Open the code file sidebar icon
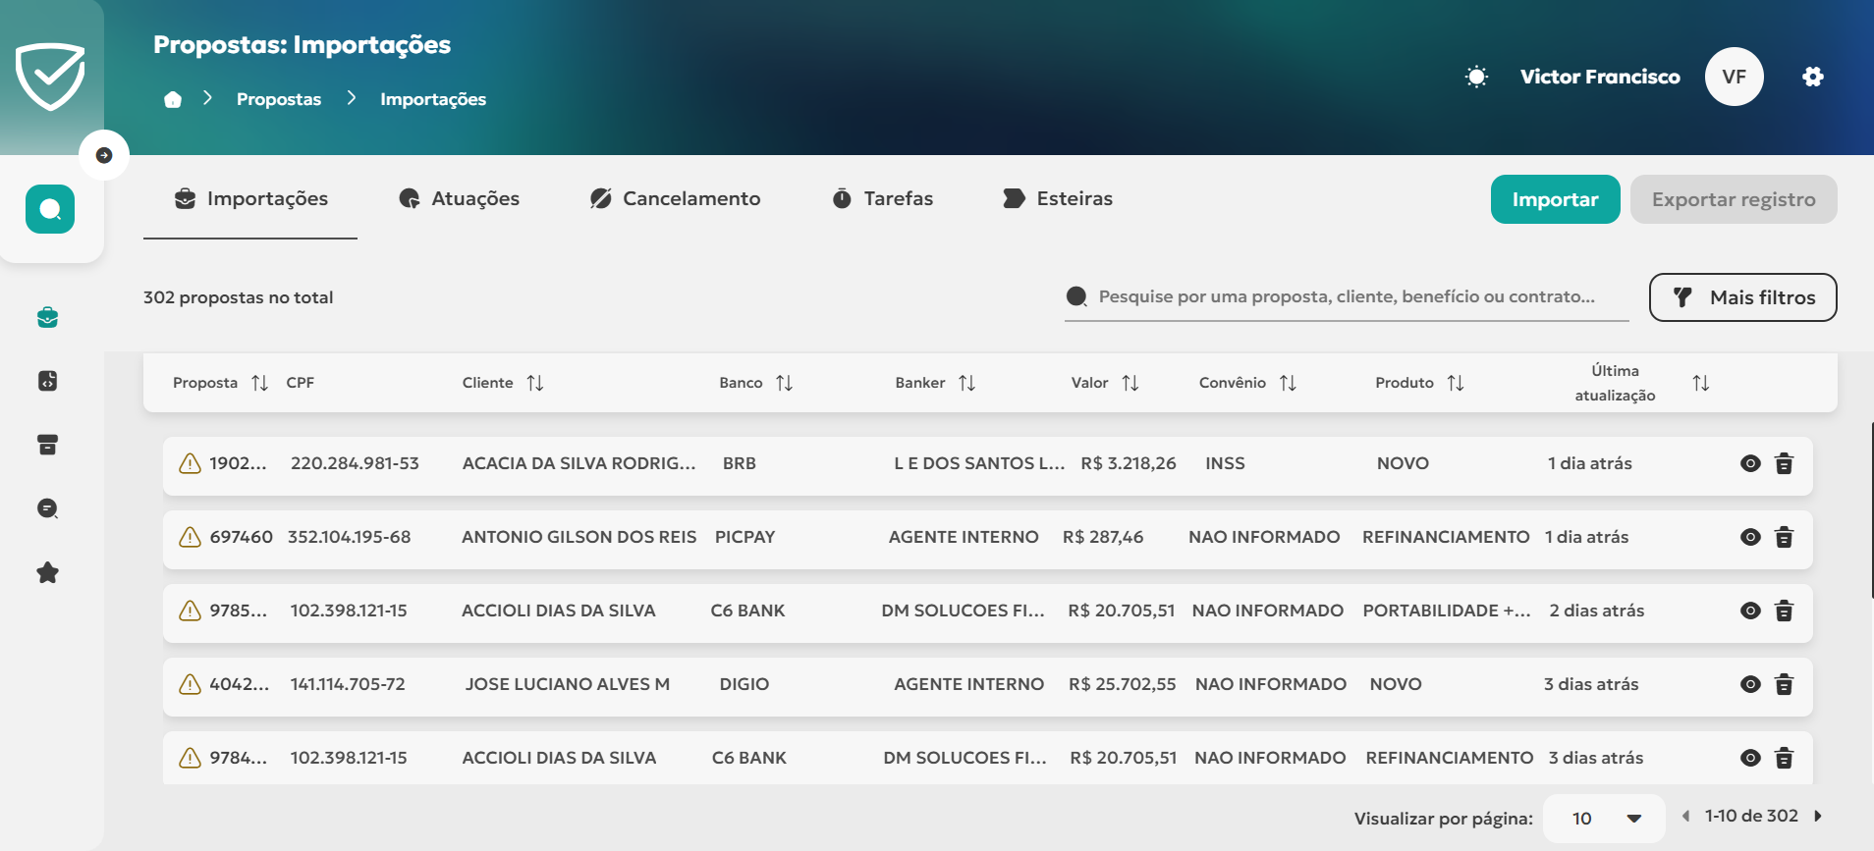1874x851 pixels. (x=47, y=381)
